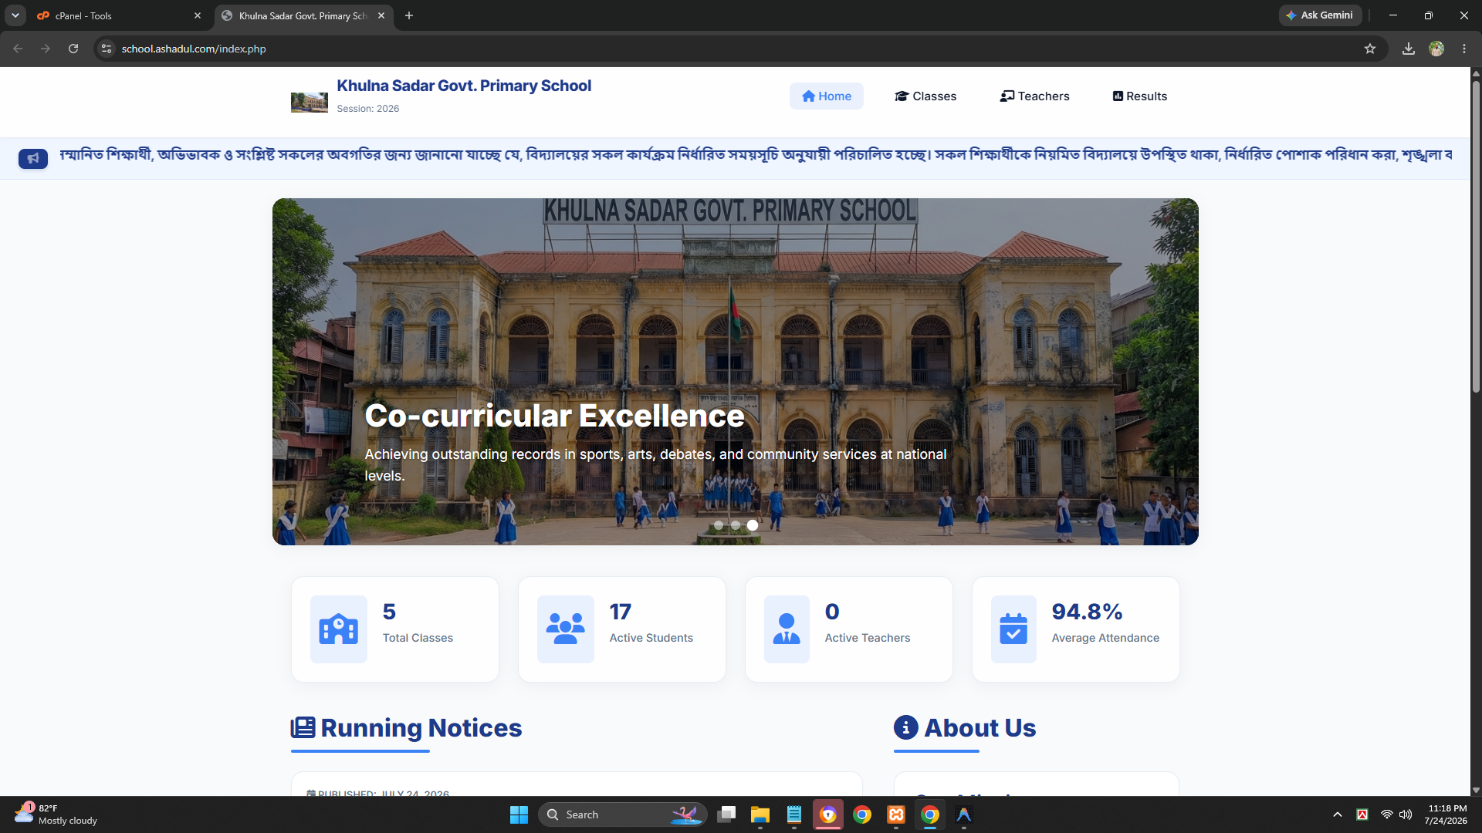The height and width of the screenshot is (833, 1482).
Task: Click the Active Students group icon
Action: tap(566, 629)
